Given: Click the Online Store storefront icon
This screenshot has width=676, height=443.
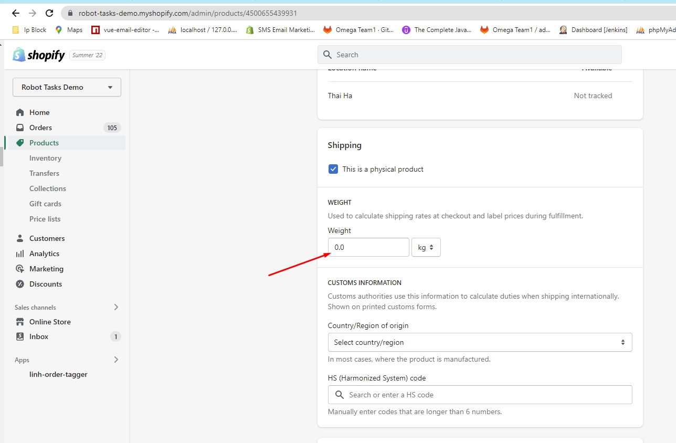Looking at the screenshot, I should click(20, 322).
